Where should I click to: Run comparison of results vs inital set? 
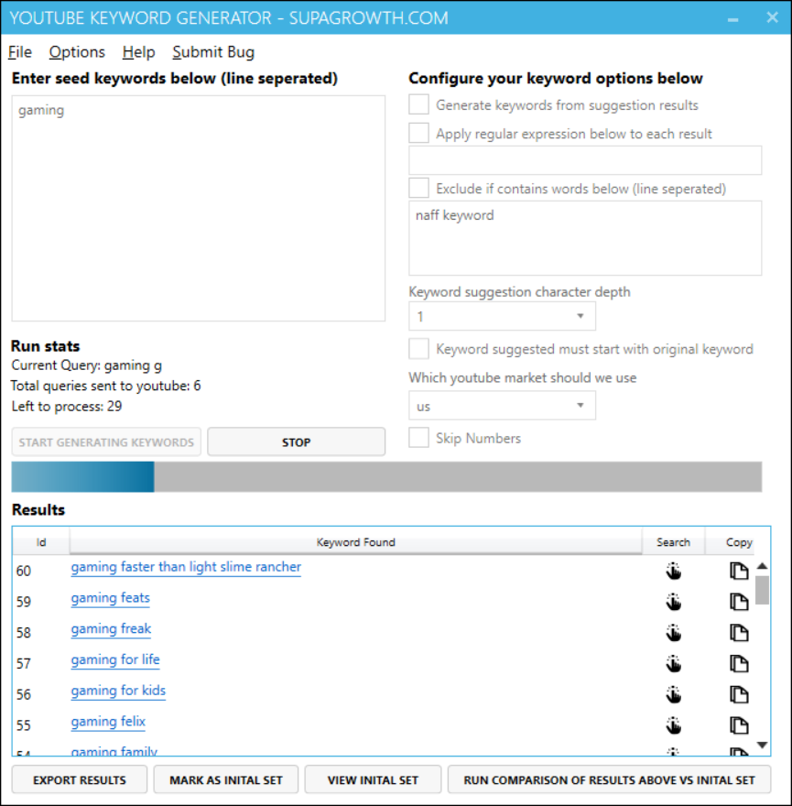pos(609,779)
